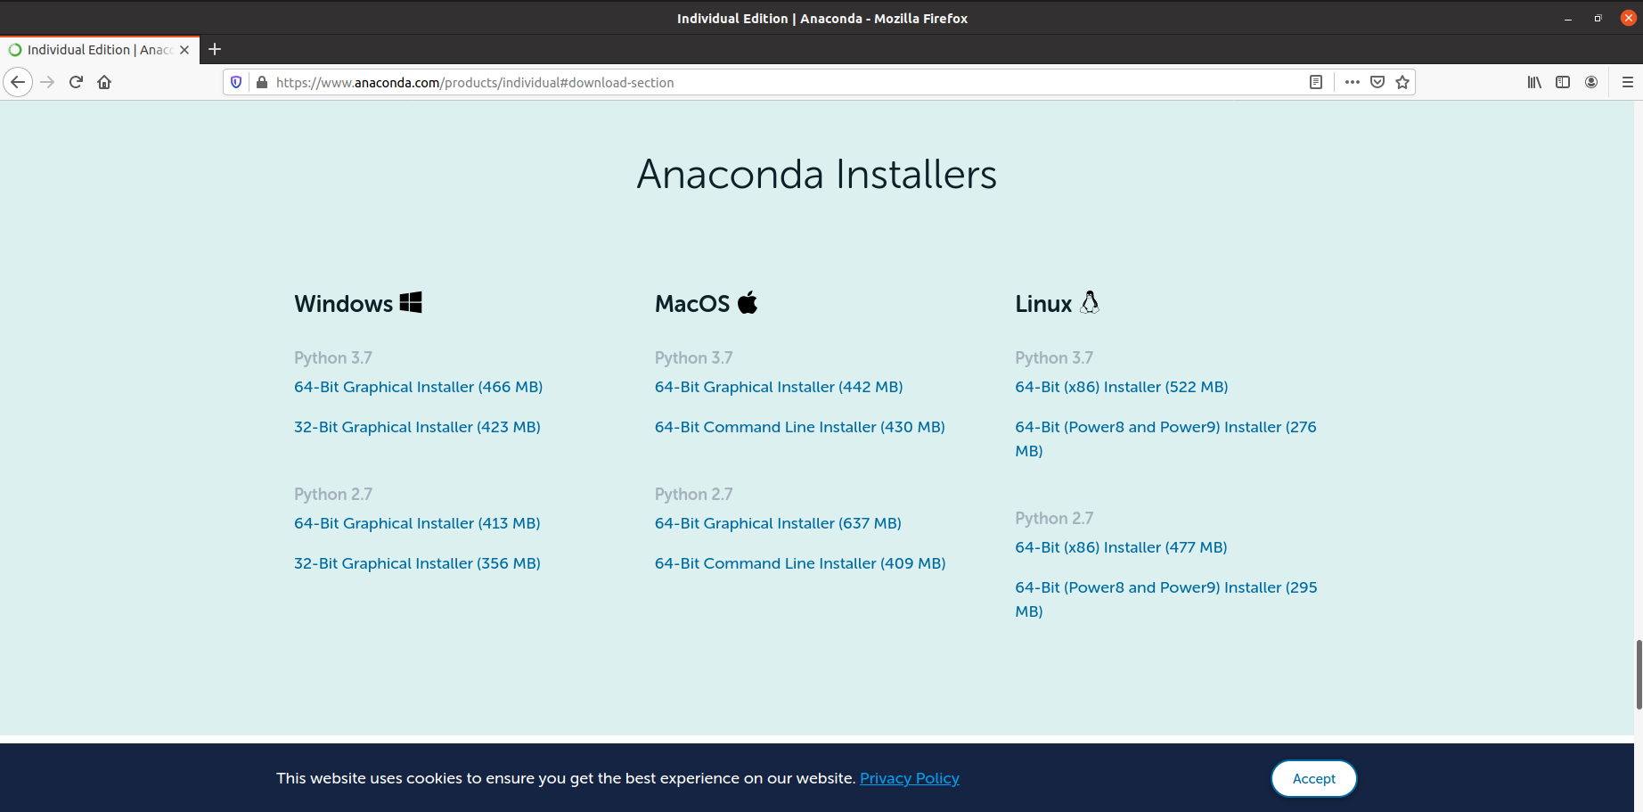Download MacOS 64-Bit Command Line Installer (430 MB)
Screen dimensions: 1643x812
click(x=800, y=427)
